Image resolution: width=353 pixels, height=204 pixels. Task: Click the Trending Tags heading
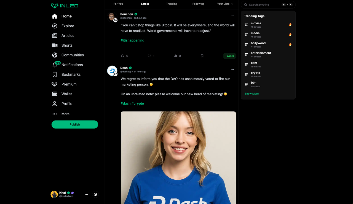pyautogui.click(x=254, y=16)
